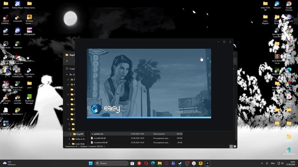Viewport: 298px width, 167px height.
Task: Show hidden system tray icons
Action: tap(262, 163)
